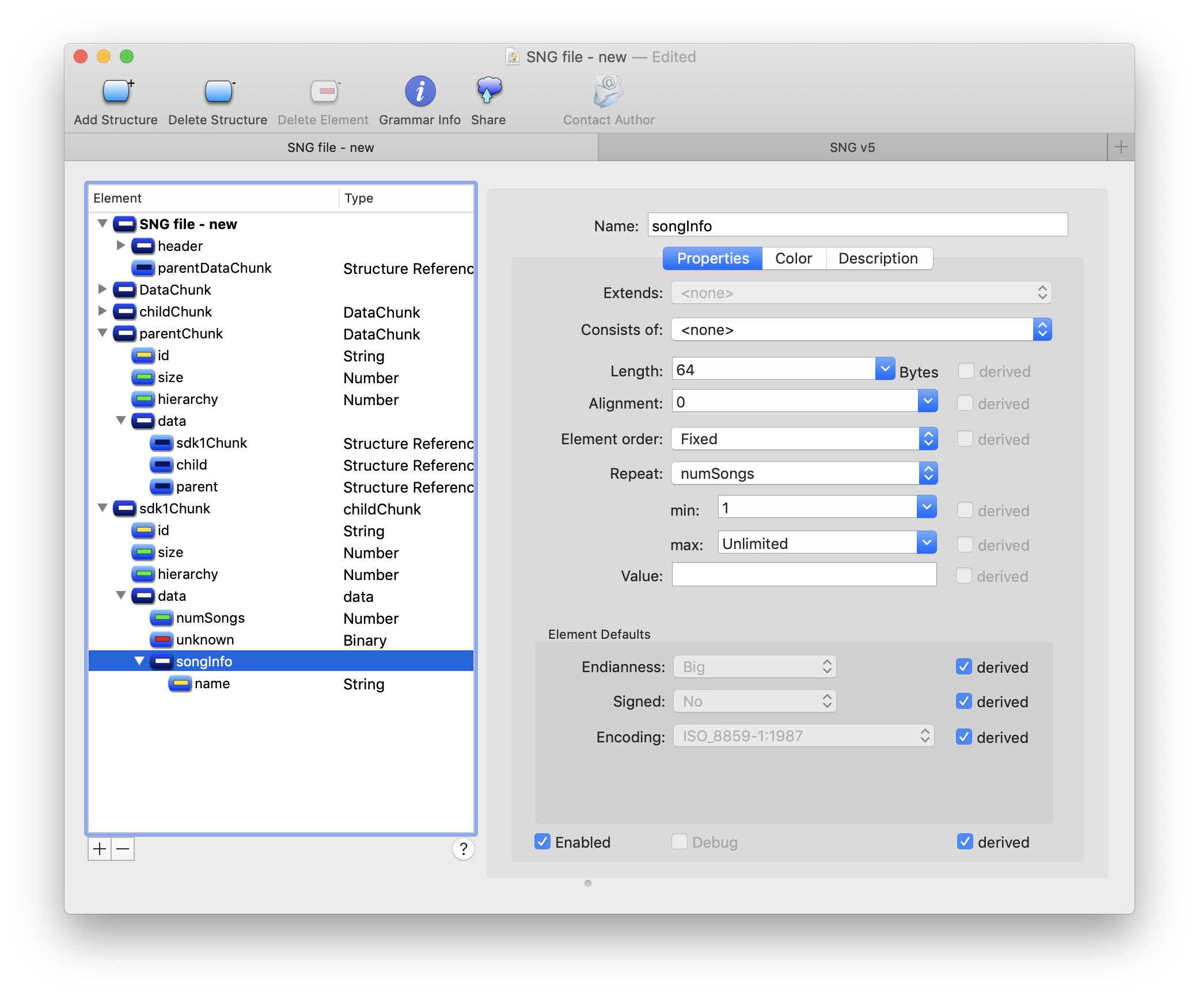
Task: Switch to the Color tab
Action: [x=793, y=258]
